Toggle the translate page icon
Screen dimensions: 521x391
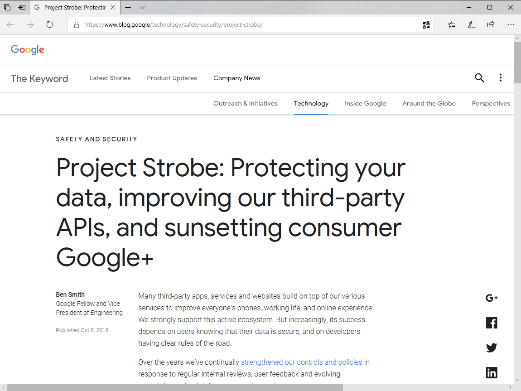(x=426, y=25)
